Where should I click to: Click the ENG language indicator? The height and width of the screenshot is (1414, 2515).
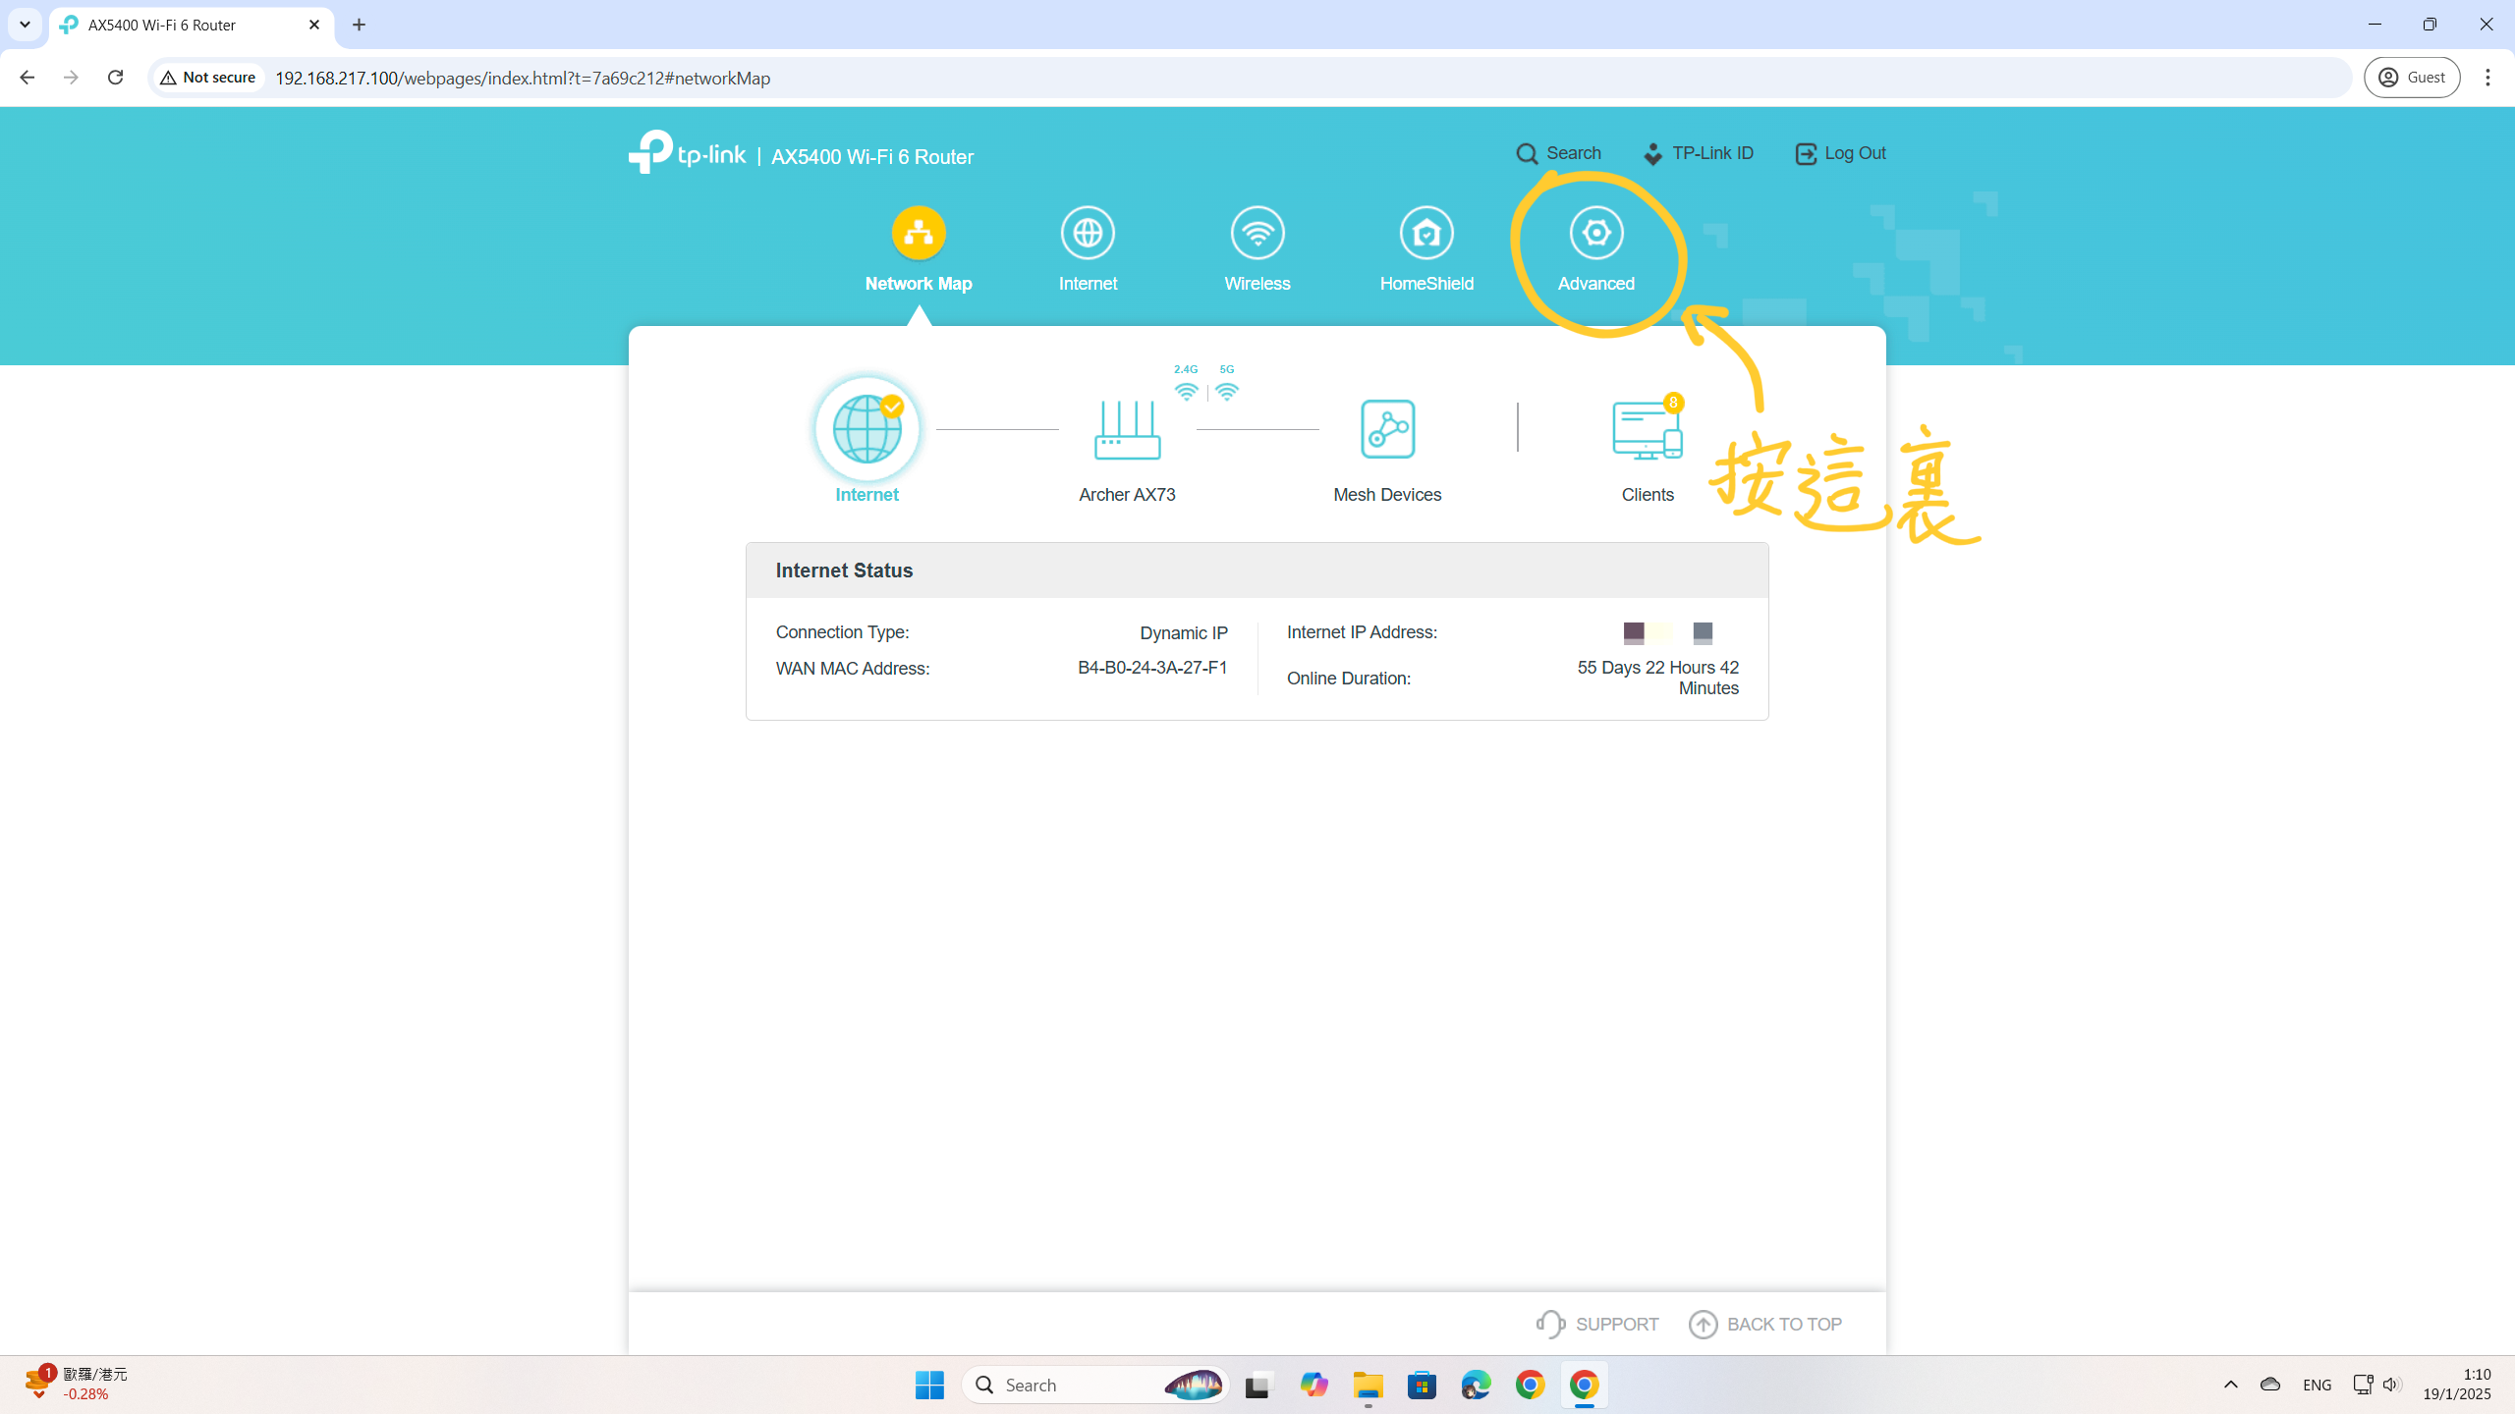click(2317, 1385)
